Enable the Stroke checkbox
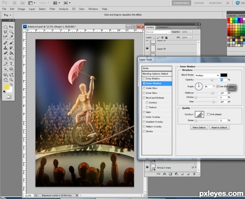The width and height of the screenshot is (245, 199). (144, 131)
